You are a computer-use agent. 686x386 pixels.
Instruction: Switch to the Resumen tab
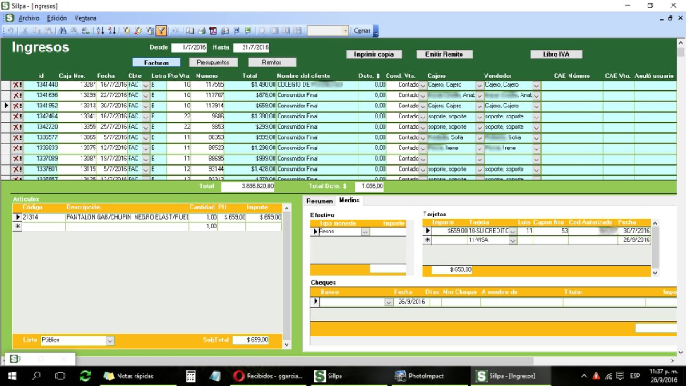tap(319, 201)
